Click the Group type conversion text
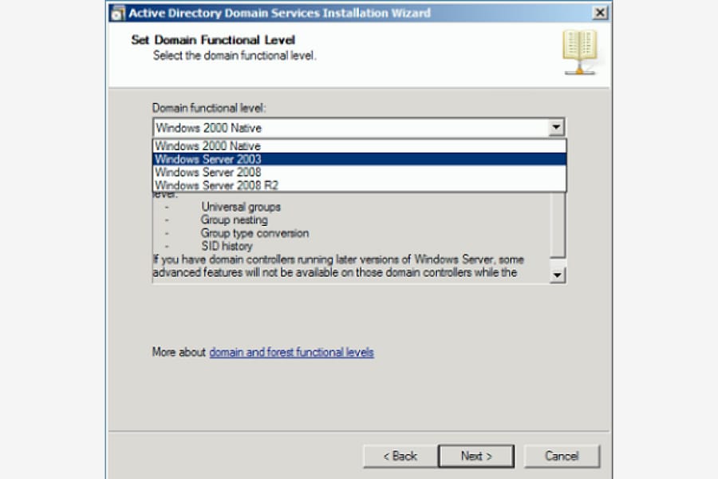 254,233
